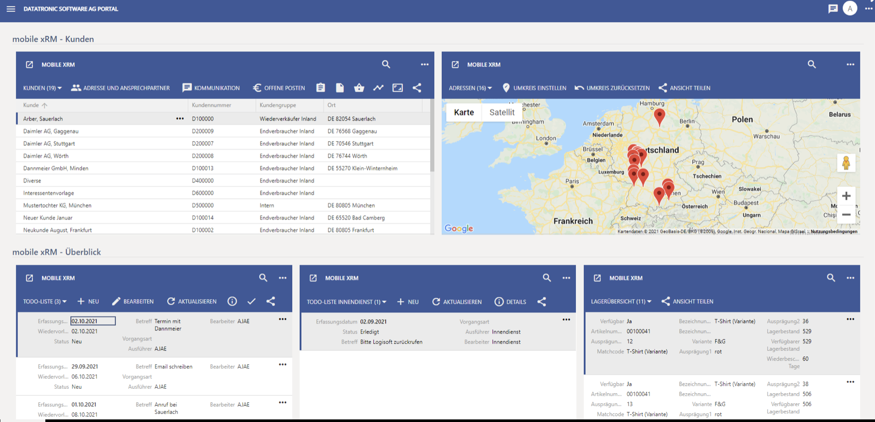Open pop-out icon of Kunden Mobile XRM panel

pyautogui.click(x=29, y=65)
